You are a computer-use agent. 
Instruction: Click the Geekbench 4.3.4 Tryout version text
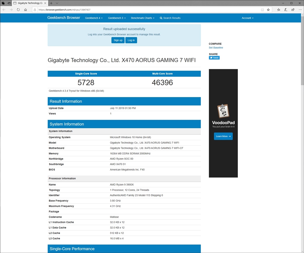[76, 91]
